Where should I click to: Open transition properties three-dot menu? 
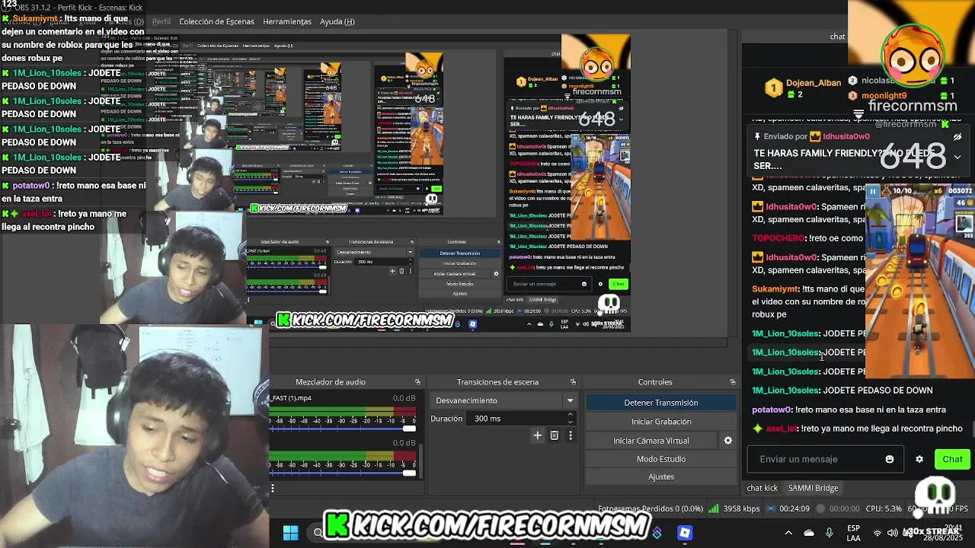(x=571, y=435)
